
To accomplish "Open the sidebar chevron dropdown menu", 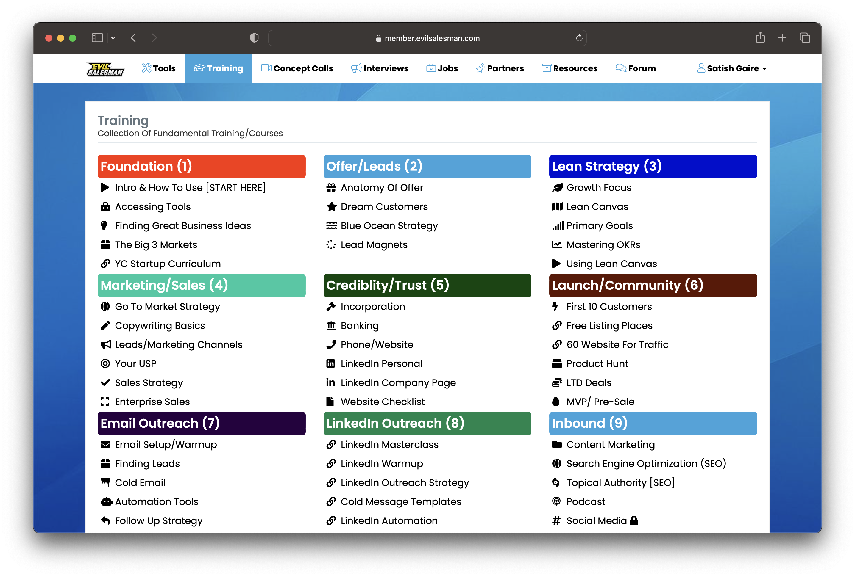I will [x=113, y=38].
